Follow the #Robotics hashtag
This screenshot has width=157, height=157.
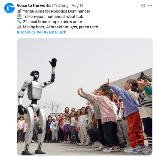click(x=26, y=32)
